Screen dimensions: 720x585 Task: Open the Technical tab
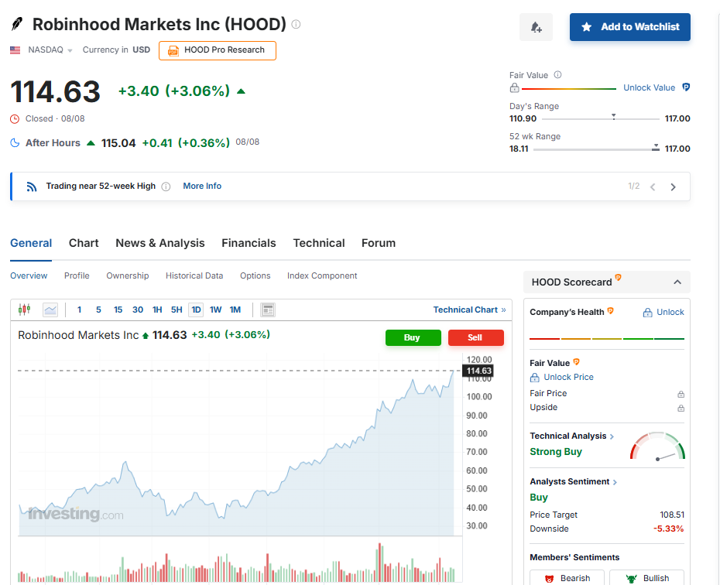click(x=319, y=243)
